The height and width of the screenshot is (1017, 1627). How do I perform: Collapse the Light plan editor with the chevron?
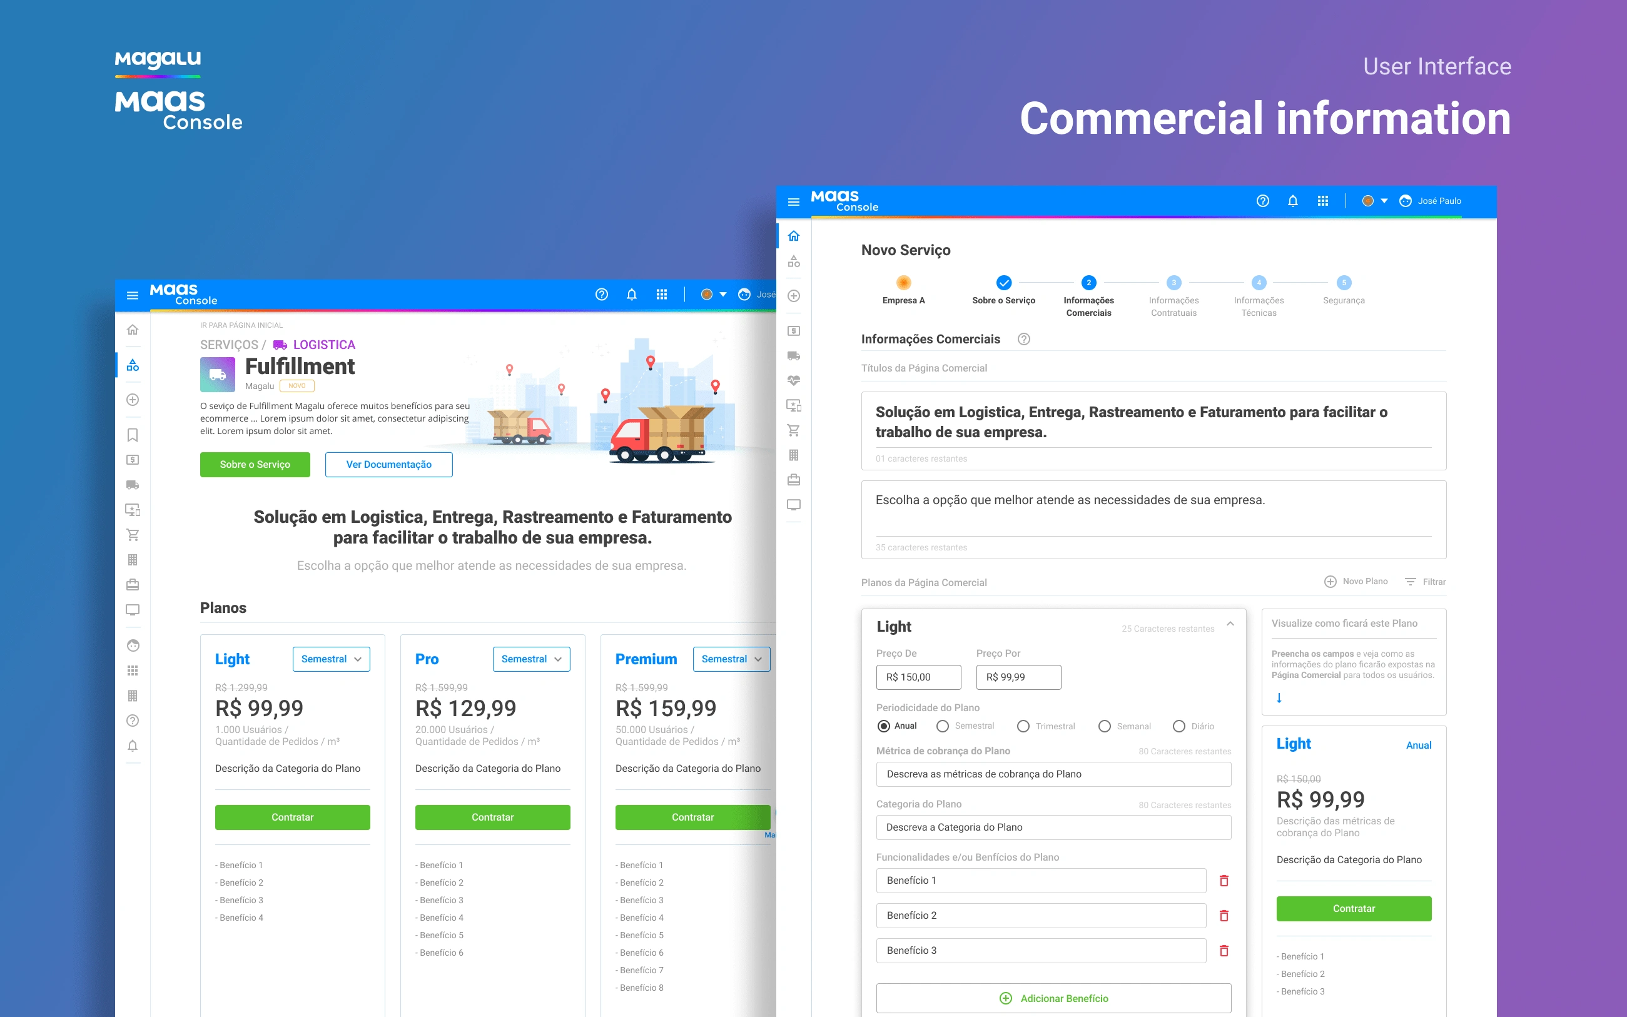1230,624
